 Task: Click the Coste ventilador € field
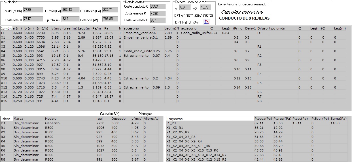click(x=158, y=20)
